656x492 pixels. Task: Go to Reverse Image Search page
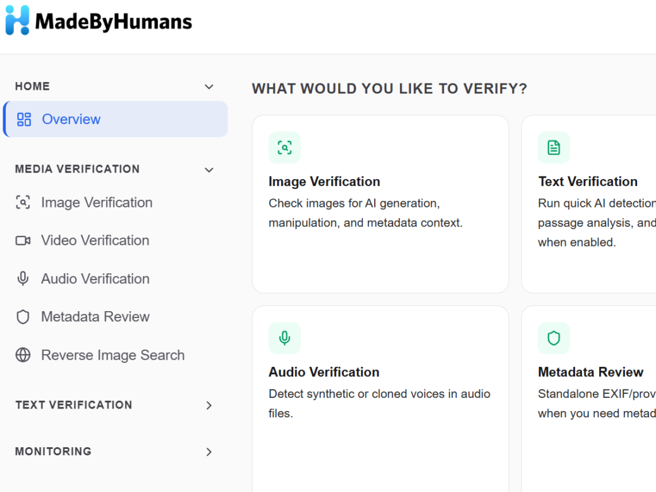click(x=112, y=355)
